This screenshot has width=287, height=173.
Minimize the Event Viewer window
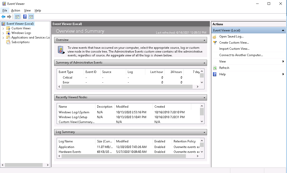click(257, 4)
